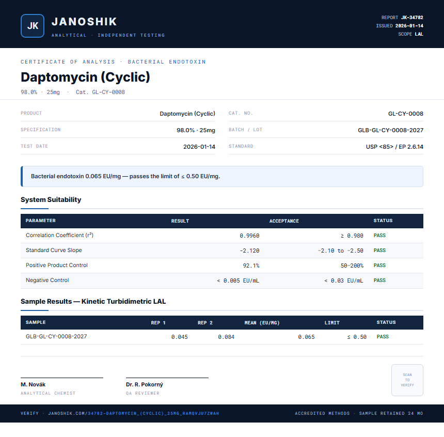Click the REP 1 column header
Image resolution: width=444 pixels, height=437 pixels.
[x=158, y=323]
